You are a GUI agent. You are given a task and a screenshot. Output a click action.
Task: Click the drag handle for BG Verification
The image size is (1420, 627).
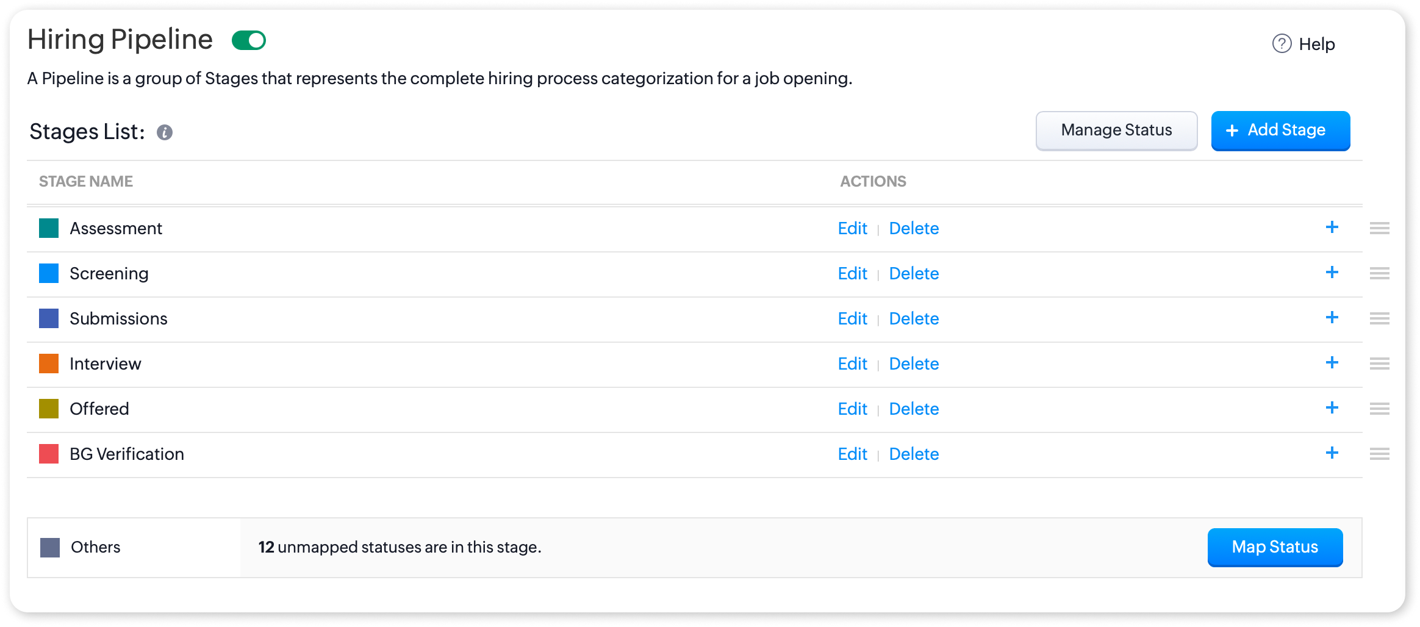[x=1379, y=454]
